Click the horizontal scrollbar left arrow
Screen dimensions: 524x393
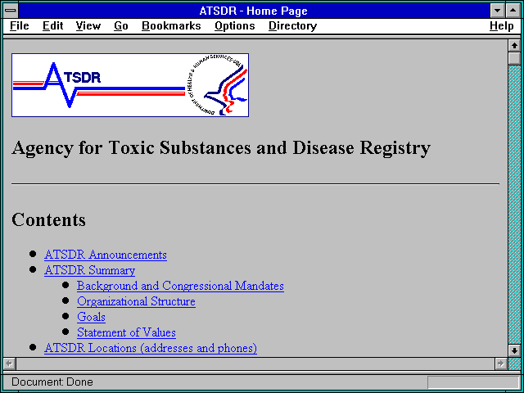click(10, 364)
